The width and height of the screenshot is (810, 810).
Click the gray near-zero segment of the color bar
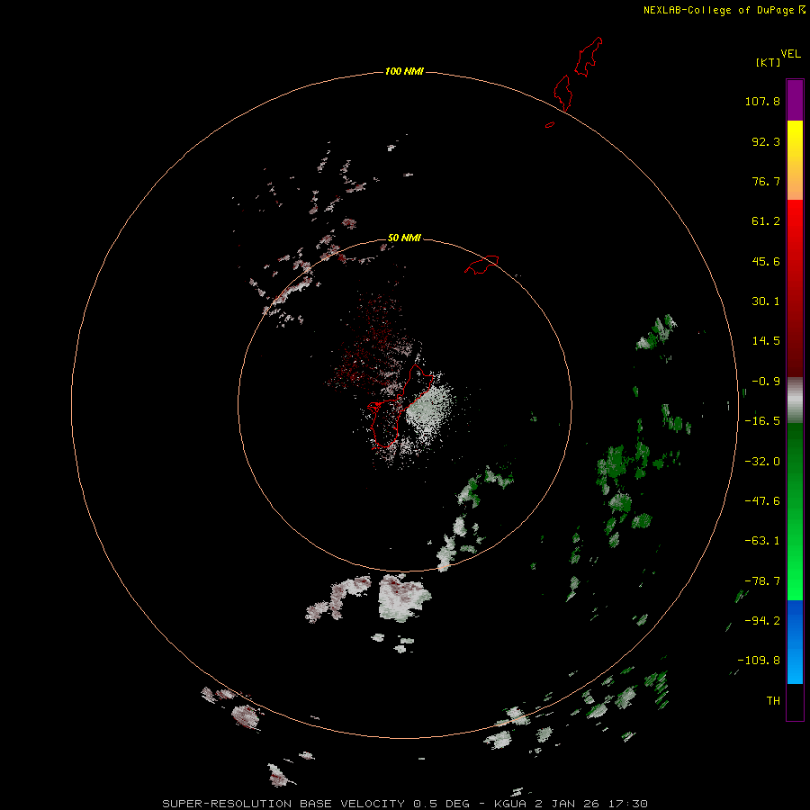(x=795, y=400)
